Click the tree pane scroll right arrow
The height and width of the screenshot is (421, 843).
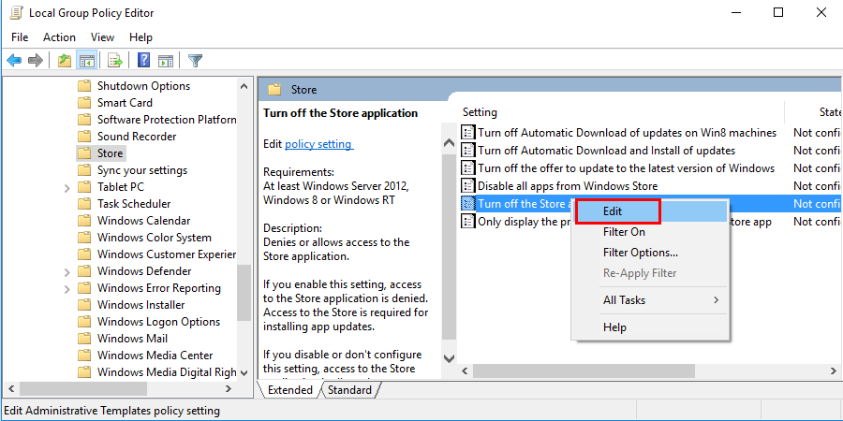[229, 389]
